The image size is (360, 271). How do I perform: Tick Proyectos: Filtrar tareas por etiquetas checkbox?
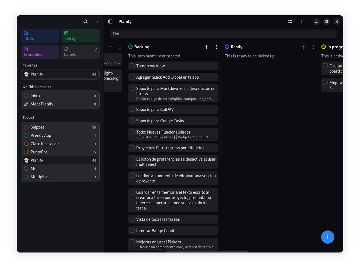click(132, 148)
